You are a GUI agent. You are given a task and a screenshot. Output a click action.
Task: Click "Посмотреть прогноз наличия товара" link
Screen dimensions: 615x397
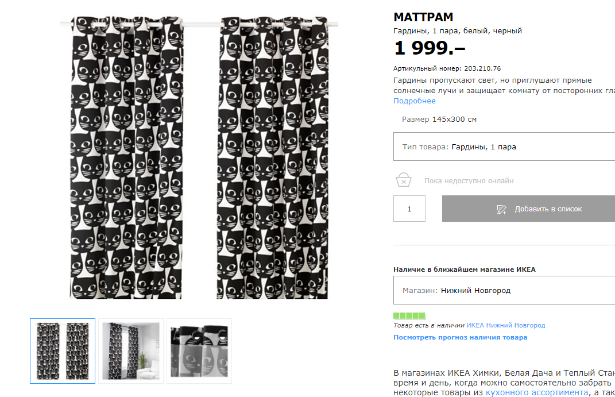(460, 338)
